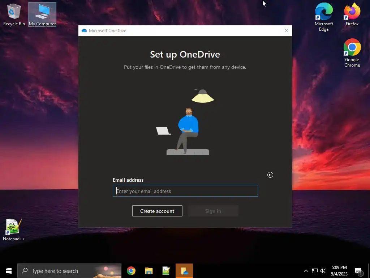Open the Recycle Bin desktop icon
370x278 pixels.
point(14,14)
